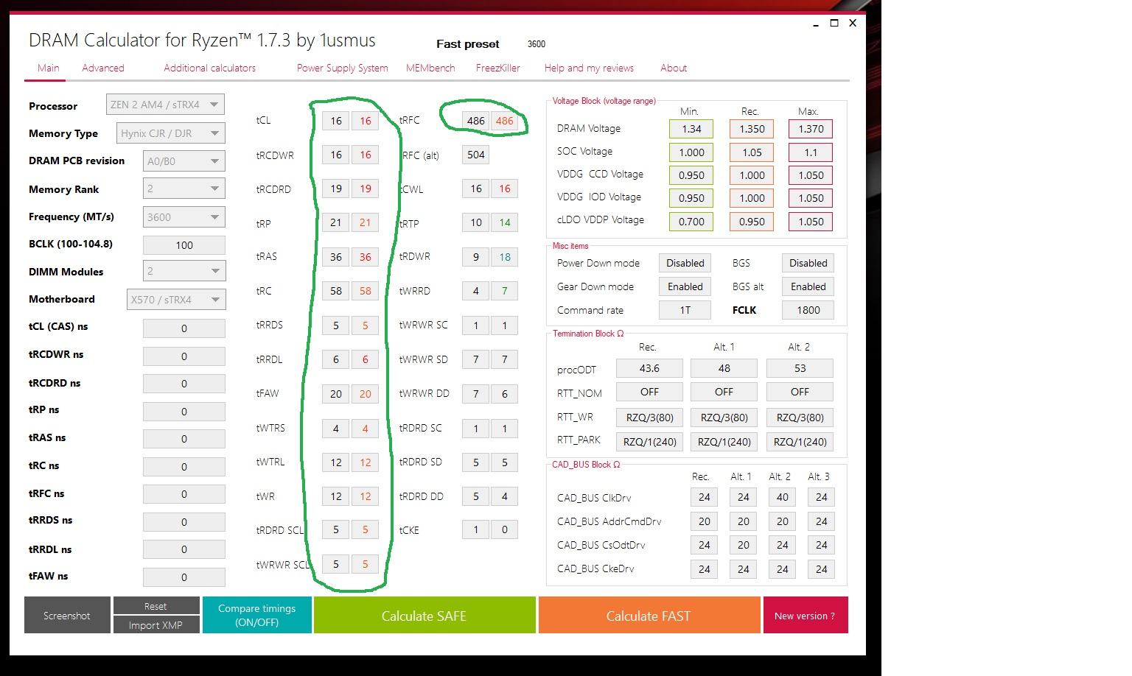Open the About tab
This screenshot has height=676, width=1132.
(x=674, y=68)
